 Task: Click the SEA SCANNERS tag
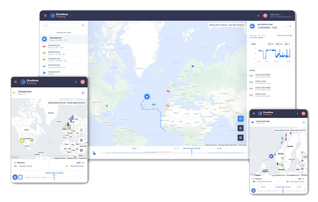point(264,28)
